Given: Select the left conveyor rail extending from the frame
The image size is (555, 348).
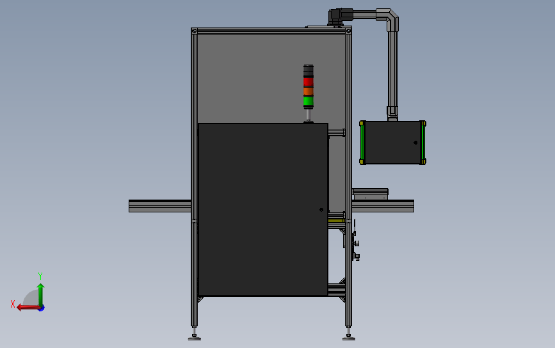Looking at the screenshot, I should (x=159, y=206).
